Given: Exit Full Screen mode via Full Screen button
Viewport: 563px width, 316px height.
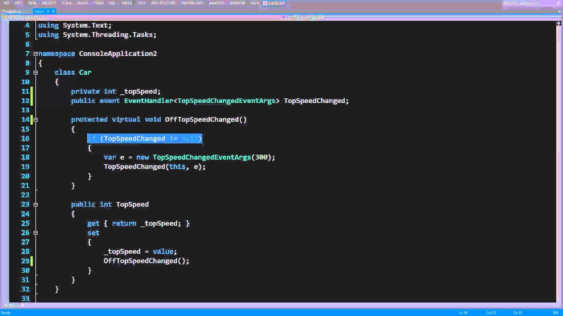Looking at the screenshot, I should coord(274,3).
